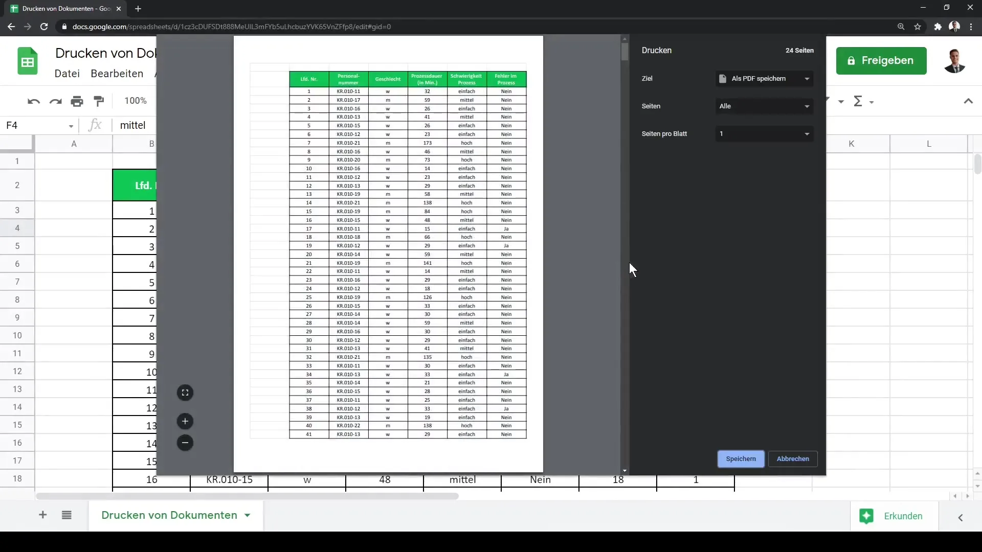This screenshot has height=552, width=982.
Task: Click the Nein cell in row 18
Action: pyautogui.click(x=540, y=480)
